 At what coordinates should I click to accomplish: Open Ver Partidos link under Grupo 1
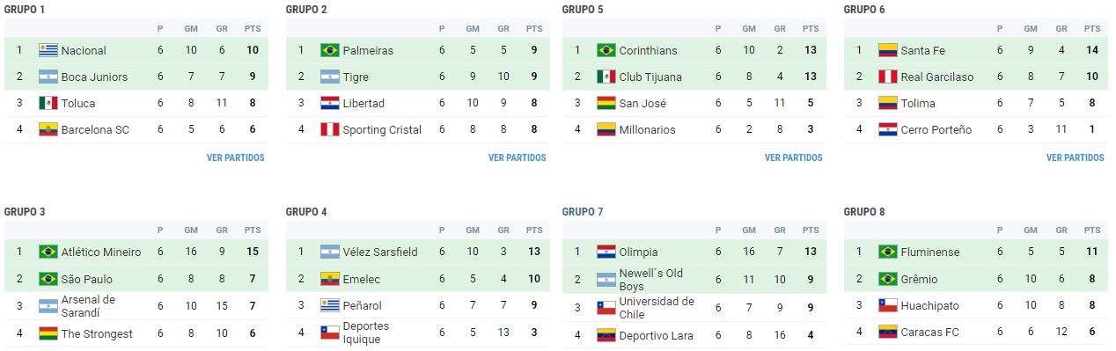coord(236,158)
